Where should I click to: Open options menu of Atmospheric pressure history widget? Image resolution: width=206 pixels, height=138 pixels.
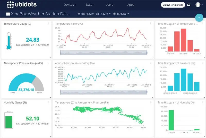click(151, 63)
